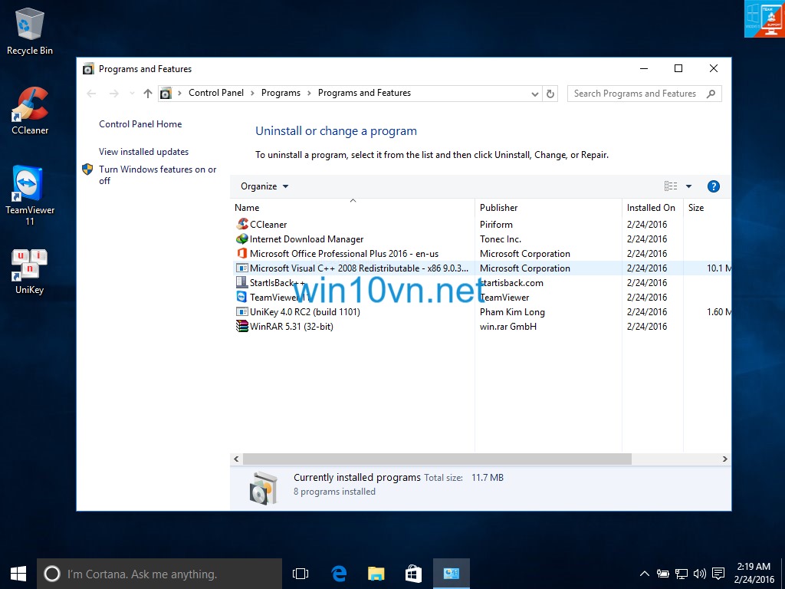
Task: Sort by the Name column header
Action: tap(353, 207)
